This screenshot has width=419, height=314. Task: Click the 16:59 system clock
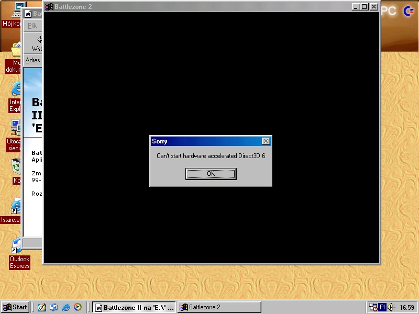(x=407, y=308)
